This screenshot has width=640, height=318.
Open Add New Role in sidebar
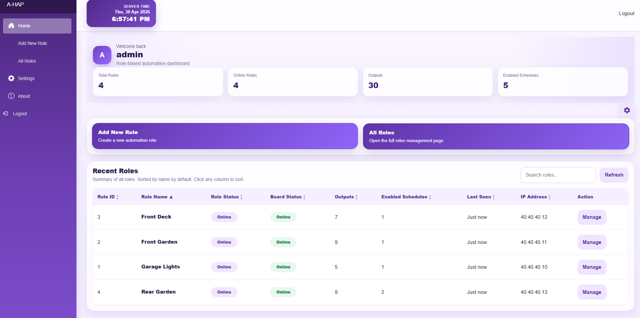33,43
